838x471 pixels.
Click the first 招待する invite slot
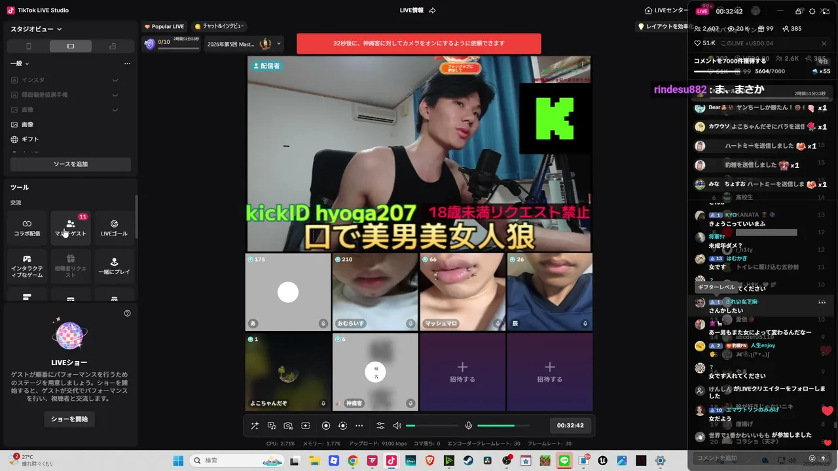462,372
